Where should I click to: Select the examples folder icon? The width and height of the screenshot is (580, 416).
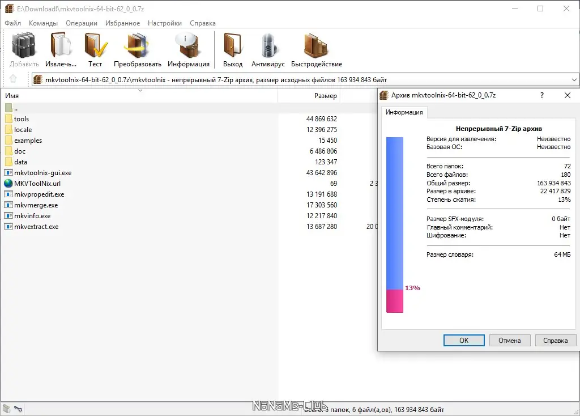tap(8, 140)
